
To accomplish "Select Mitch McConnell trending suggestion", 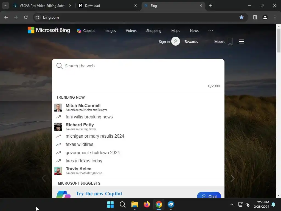I will pos(138,107).
